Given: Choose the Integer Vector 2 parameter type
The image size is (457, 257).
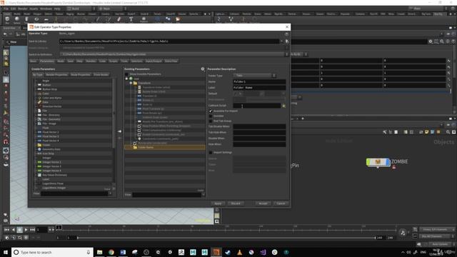Looking at the screenshot, I should coord(51,162).
